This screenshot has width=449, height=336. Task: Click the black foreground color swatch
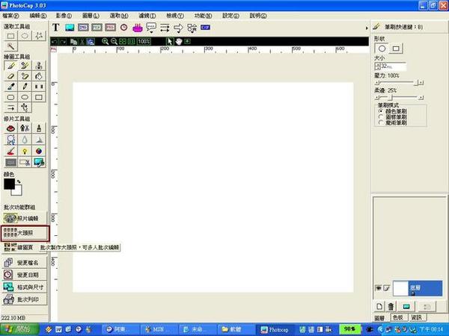[x=9, y=184]
